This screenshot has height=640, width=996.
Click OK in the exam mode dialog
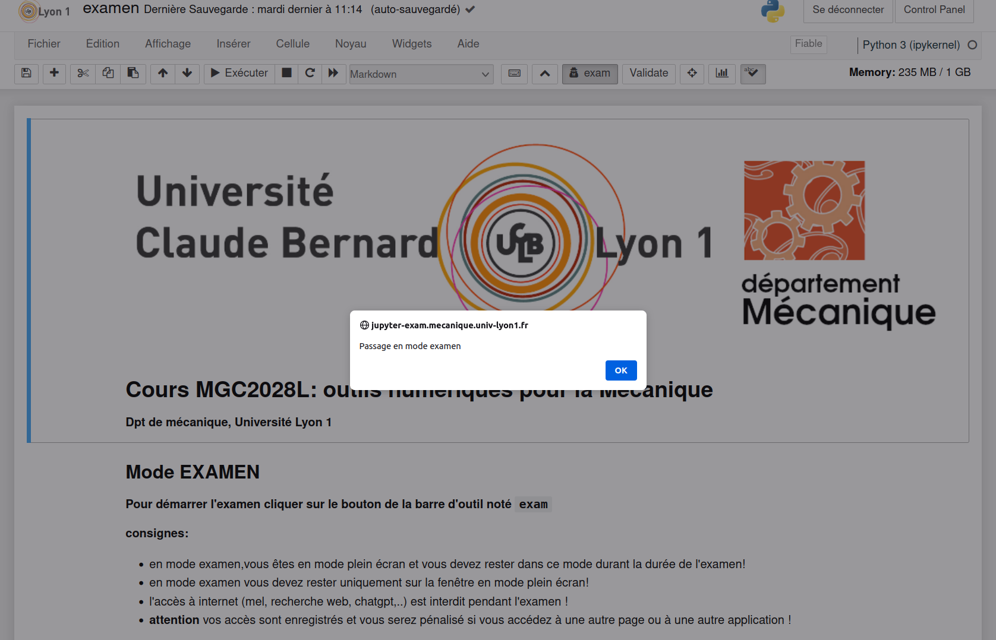pos(621,370)
